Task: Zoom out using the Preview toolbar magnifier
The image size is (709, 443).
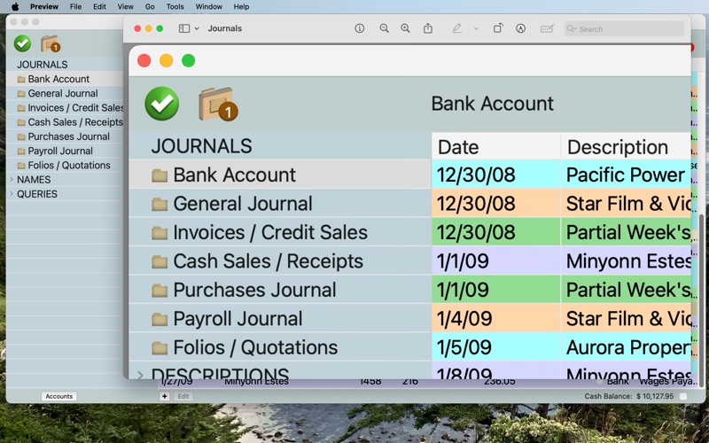Action: (x=384, y=28)
